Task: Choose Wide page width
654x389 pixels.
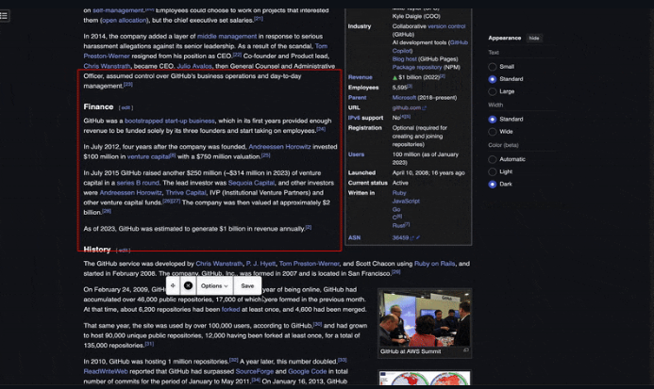Action: click(493, 132)
